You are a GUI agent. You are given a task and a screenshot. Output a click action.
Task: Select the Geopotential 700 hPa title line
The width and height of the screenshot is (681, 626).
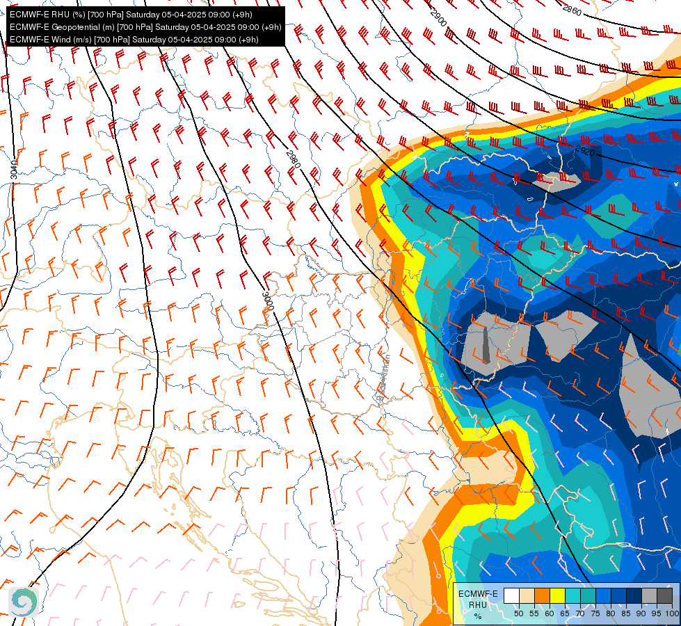click(145, 27)
